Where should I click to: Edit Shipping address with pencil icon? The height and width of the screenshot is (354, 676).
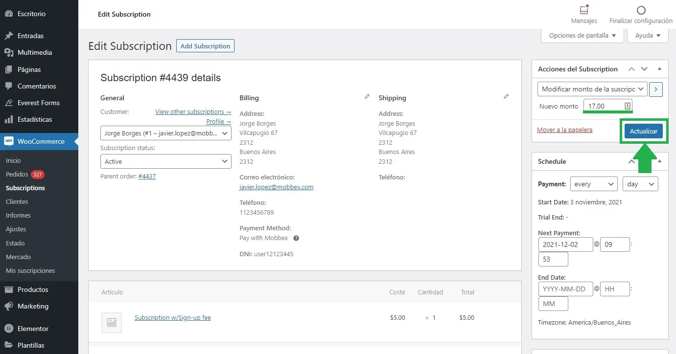tap(506, 97)
